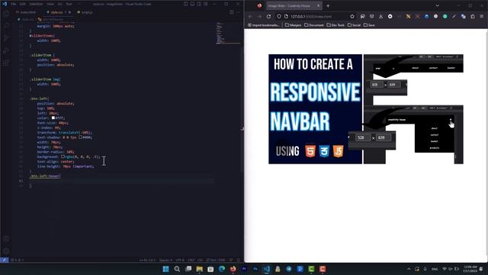
Task: Click the VS Code minimap
Action: [x=228, y=33]
